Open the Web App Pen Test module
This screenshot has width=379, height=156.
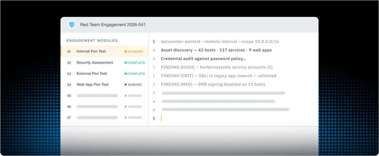(x=105, y=84)
